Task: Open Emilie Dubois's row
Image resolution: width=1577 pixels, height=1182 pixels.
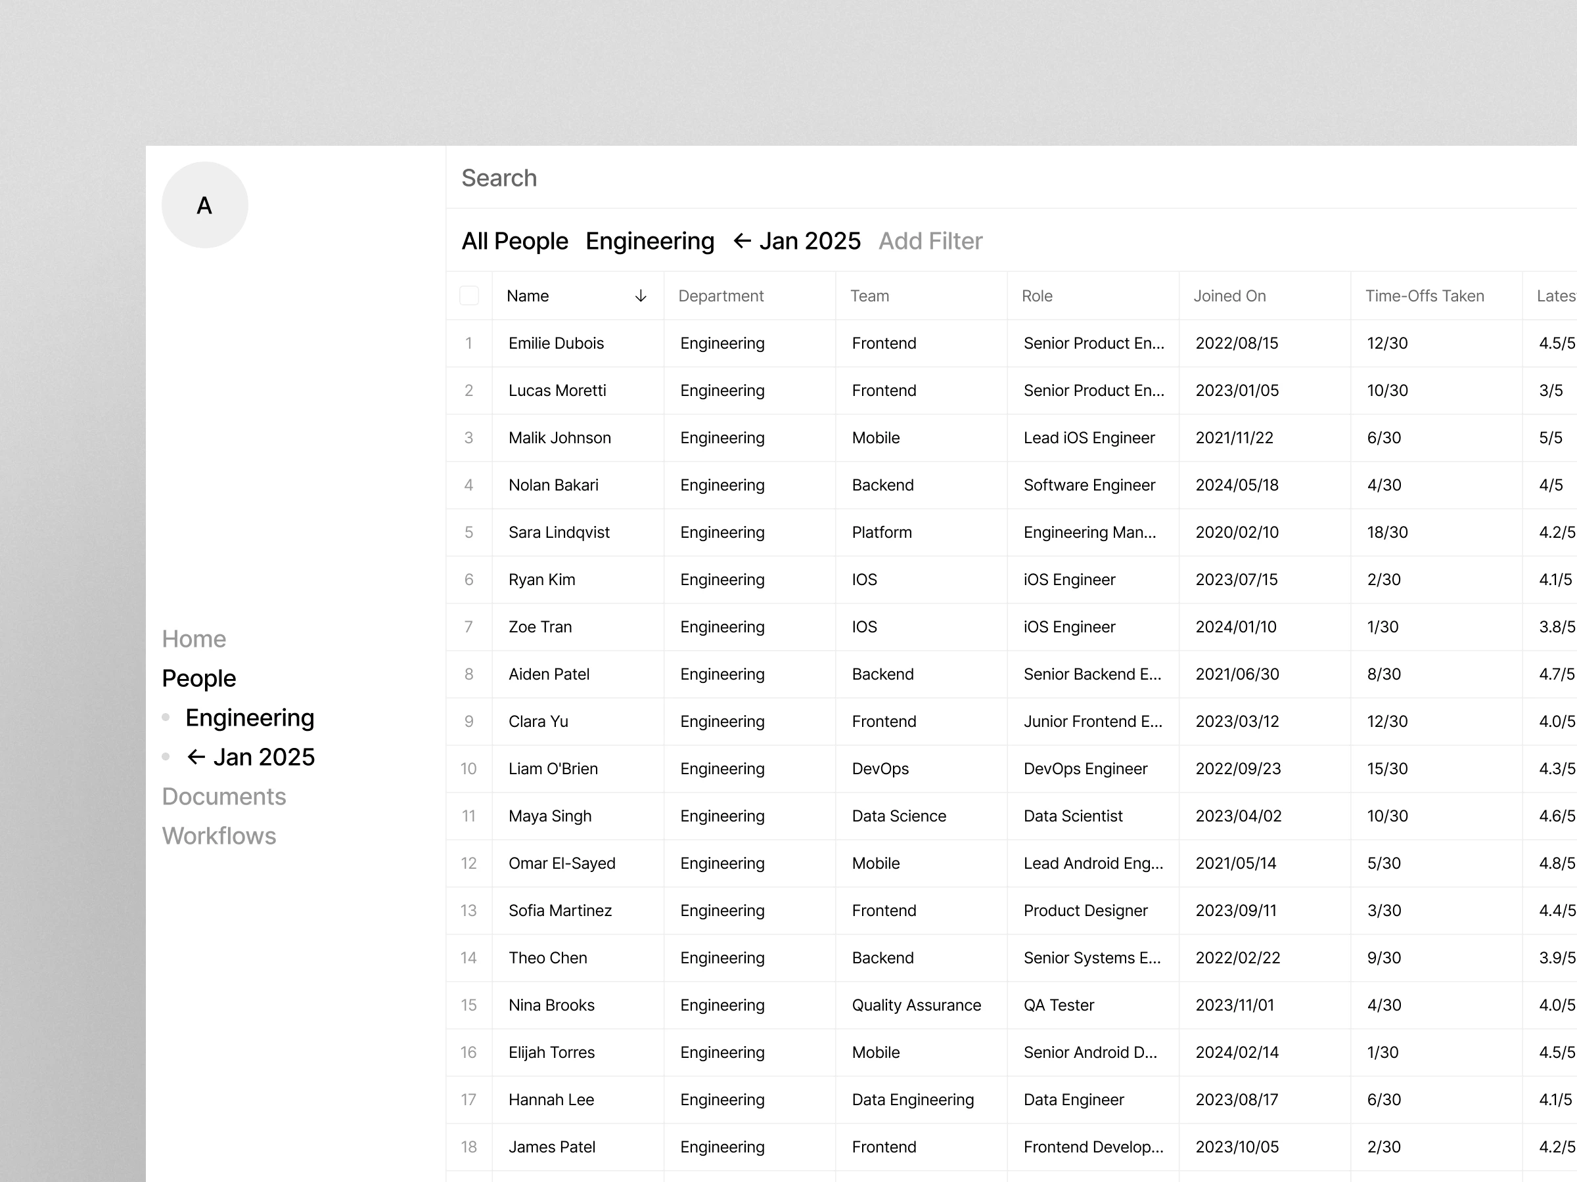Action: 556,343
